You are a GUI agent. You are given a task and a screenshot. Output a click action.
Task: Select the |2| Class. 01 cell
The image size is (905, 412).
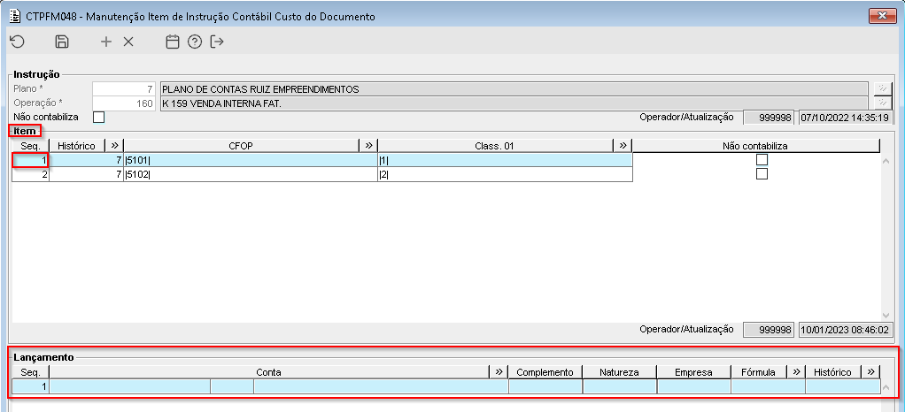pos(505,174)
